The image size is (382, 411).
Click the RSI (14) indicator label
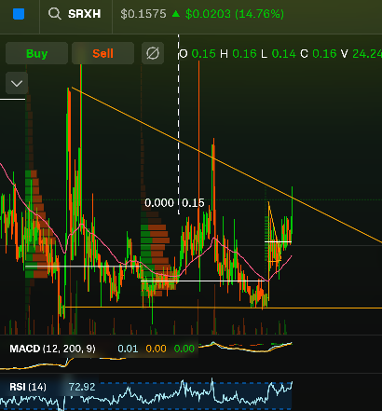28,387
